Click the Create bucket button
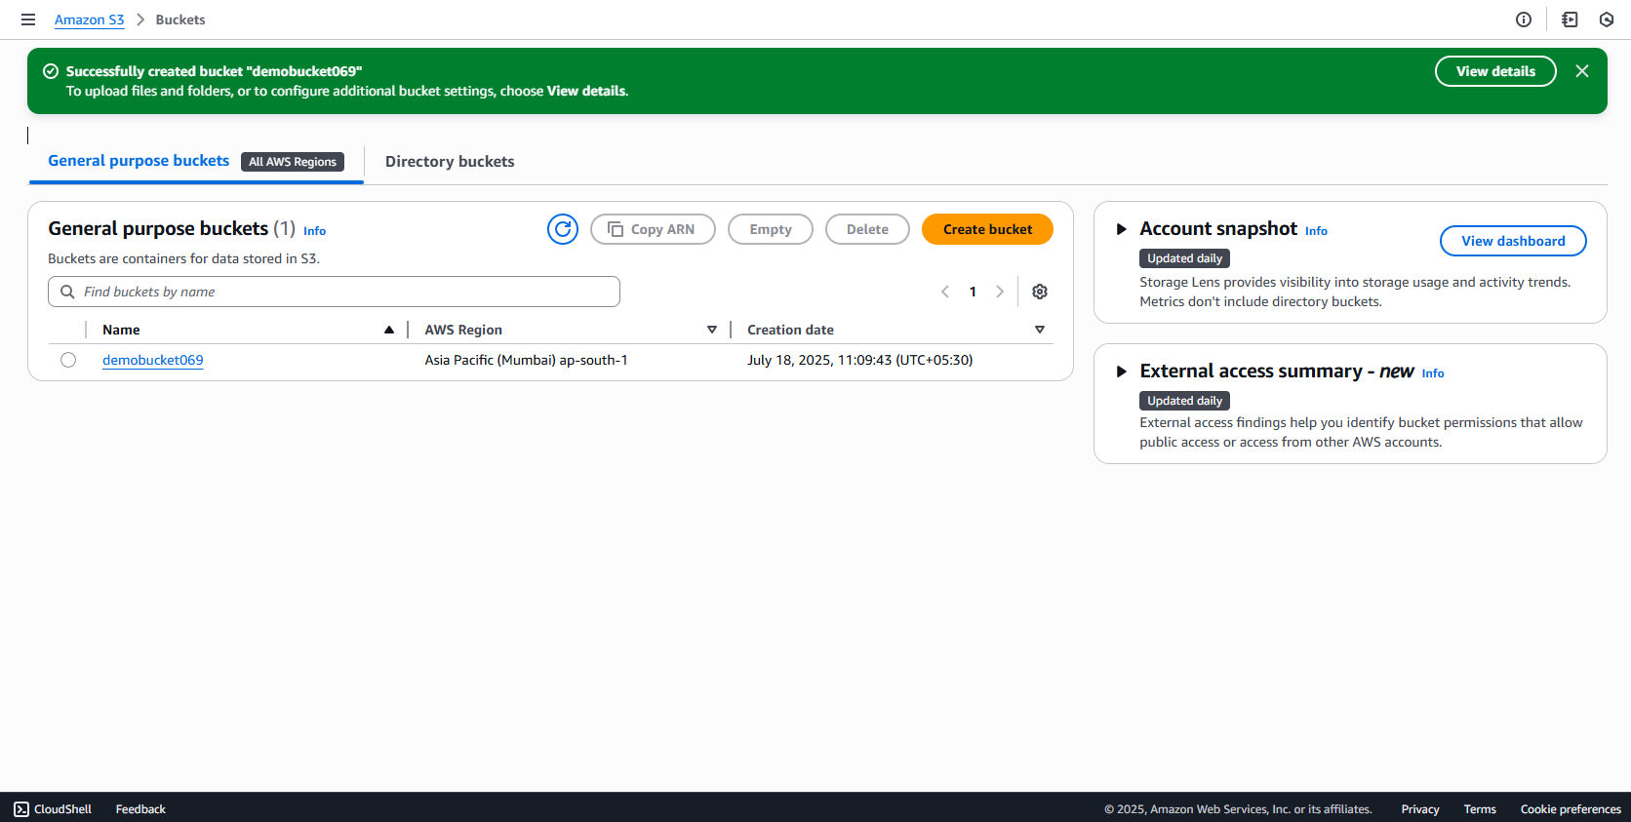Screen dimensions: 1631x822 click(x=987, y=229)
